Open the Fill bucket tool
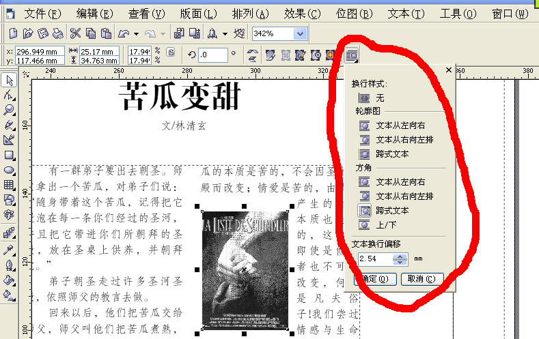Viewport: 539px width, 339px height. 10,280
